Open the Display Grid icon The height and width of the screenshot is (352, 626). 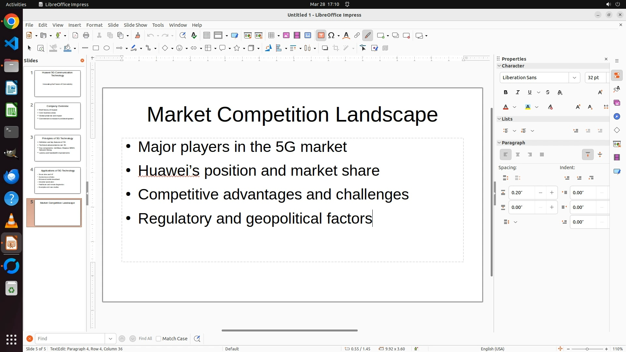[206, 36]
